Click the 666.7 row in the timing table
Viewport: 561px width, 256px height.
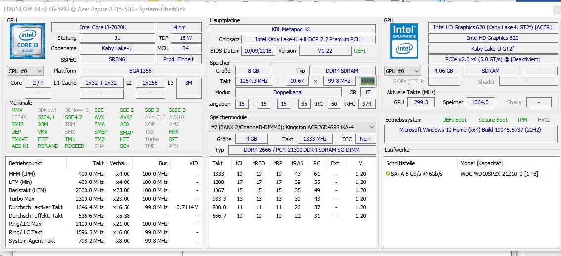[x=292, y=215]
